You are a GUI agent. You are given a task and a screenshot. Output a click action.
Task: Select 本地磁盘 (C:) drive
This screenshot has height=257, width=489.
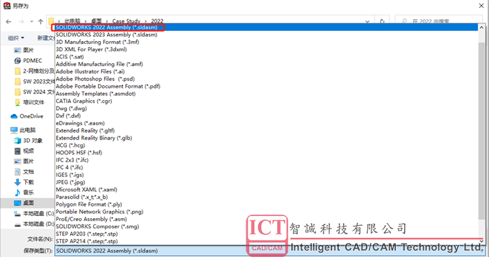point(34,213)
